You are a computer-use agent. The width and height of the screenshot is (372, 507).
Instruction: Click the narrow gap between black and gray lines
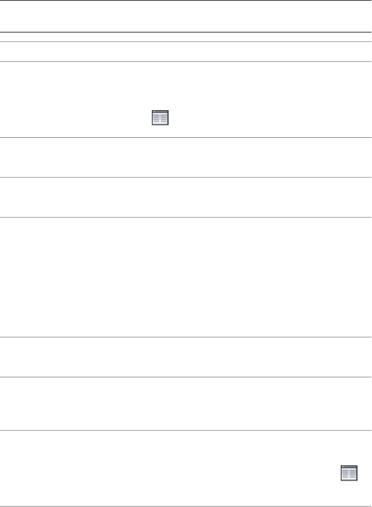pyautogui.click(x=186, y=37)
